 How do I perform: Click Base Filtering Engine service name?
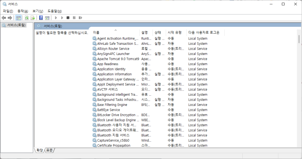coord(112,105)
